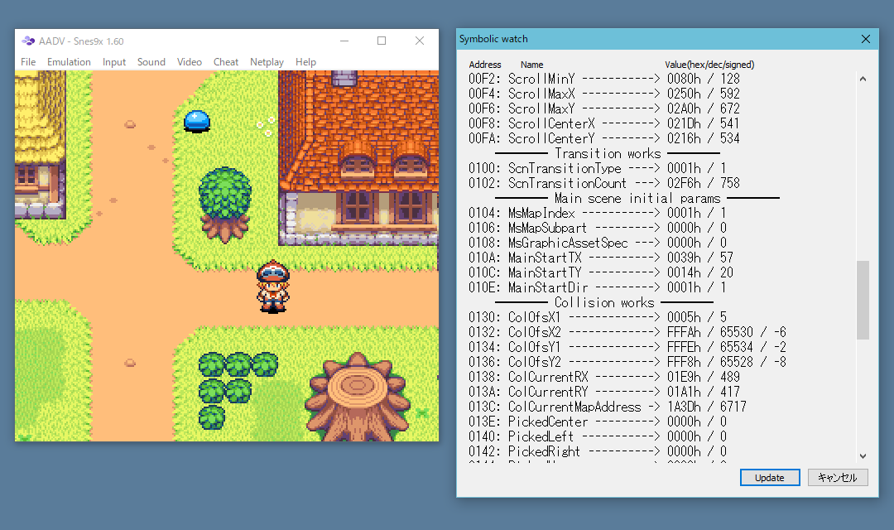Open the Sound menu
This screenshot has width=894, height=530.
pyautogui.click(x=151, y=61)
